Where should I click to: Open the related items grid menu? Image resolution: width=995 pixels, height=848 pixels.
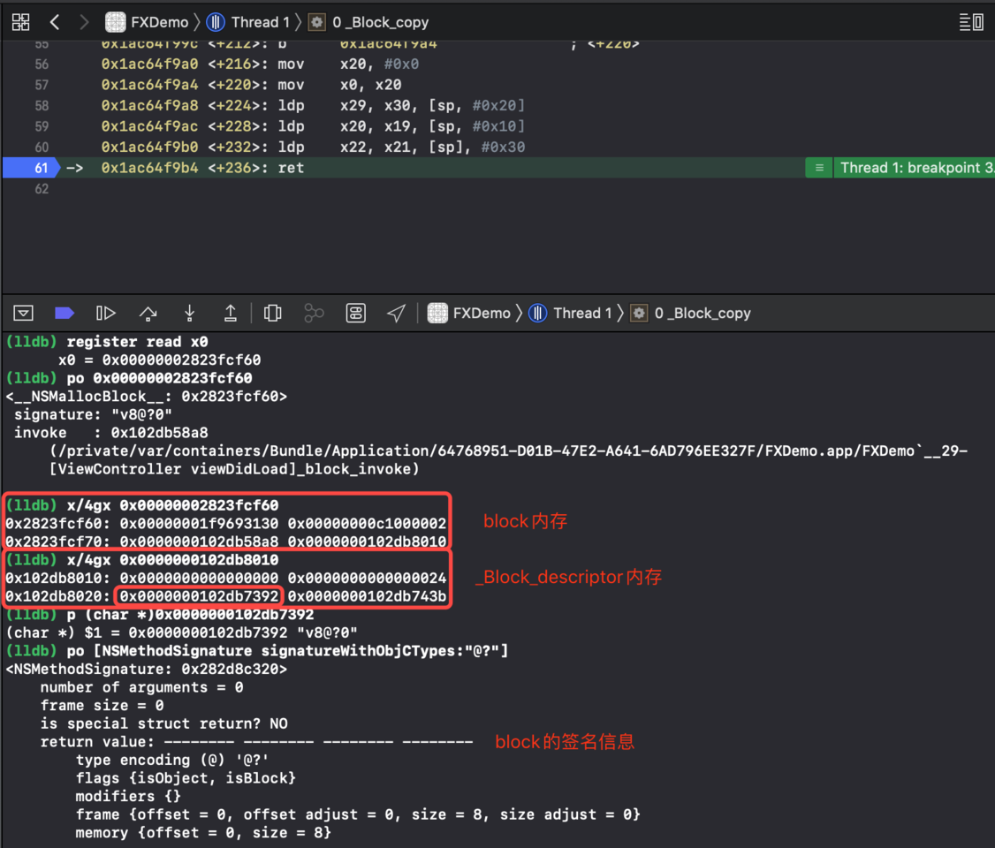pos(20,22)
